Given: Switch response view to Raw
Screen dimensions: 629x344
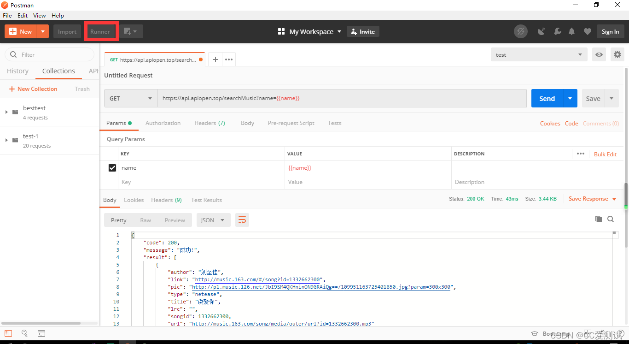Looking at the screenshot, I should [146, 220].
